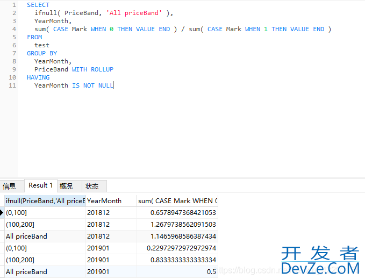Click the 'All priceBand' string literal
Screen dimensions: 365x280
[134, 13]
